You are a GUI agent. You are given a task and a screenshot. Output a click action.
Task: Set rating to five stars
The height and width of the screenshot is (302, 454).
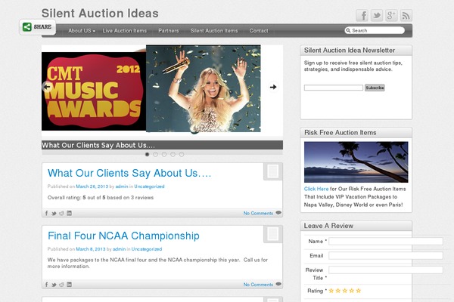point(359,291)
